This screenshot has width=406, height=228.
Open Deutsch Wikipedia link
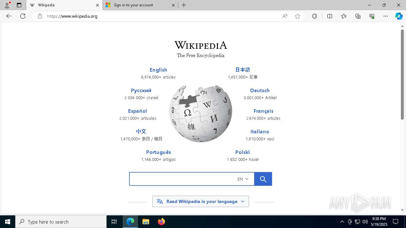point(260,91)
